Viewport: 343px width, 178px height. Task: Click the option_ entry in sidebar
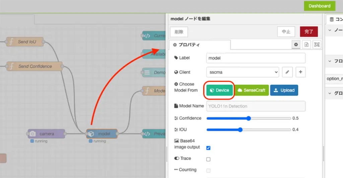(x=335, y=79)
